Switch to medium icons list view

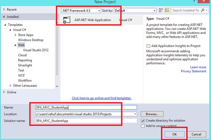[167, 10]
